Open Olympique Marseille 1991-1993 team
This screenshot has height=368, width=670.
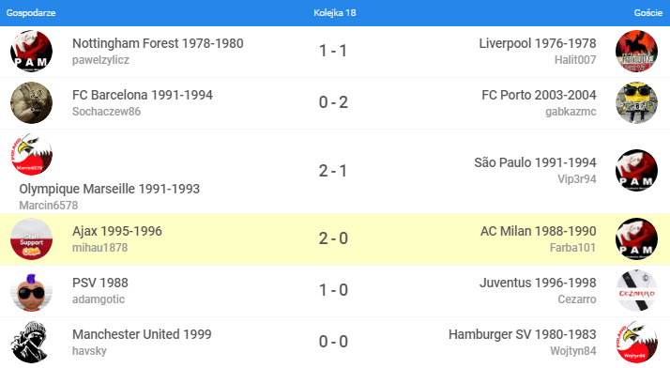click(x=110, y=189)
